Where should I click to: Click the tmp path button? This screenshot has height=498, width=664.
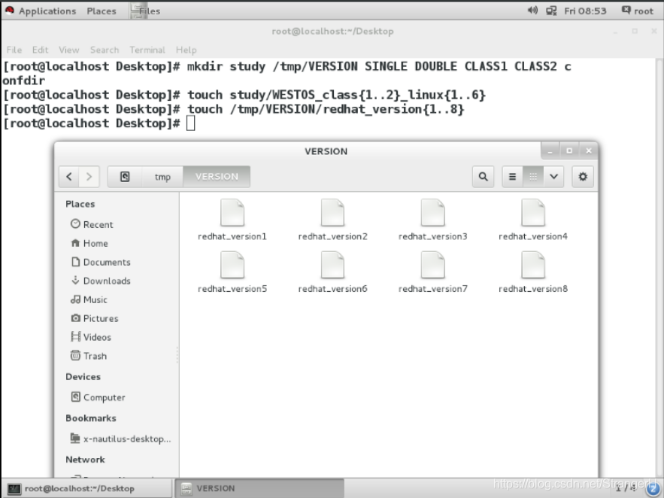point(162,177)
